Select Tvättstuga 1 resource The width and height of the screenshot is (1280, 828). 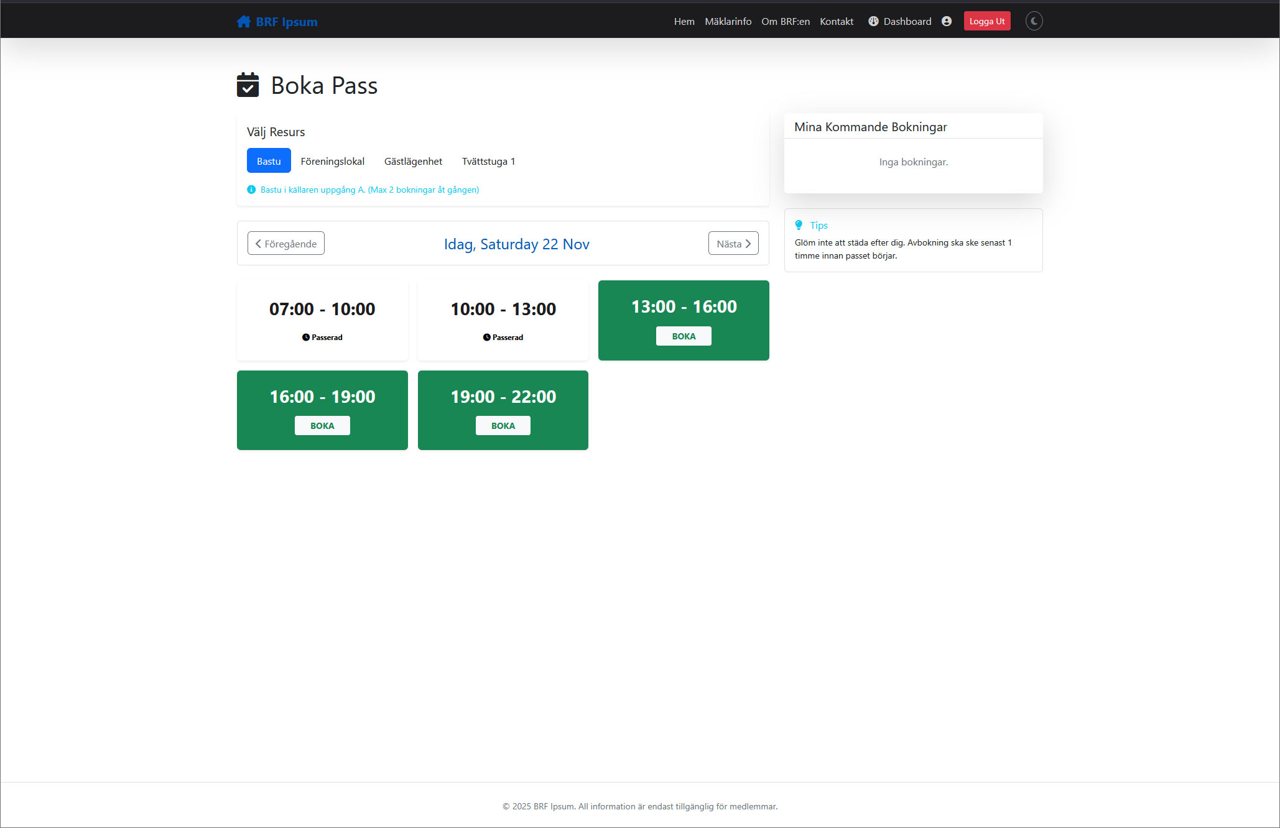tap(488, 161)
